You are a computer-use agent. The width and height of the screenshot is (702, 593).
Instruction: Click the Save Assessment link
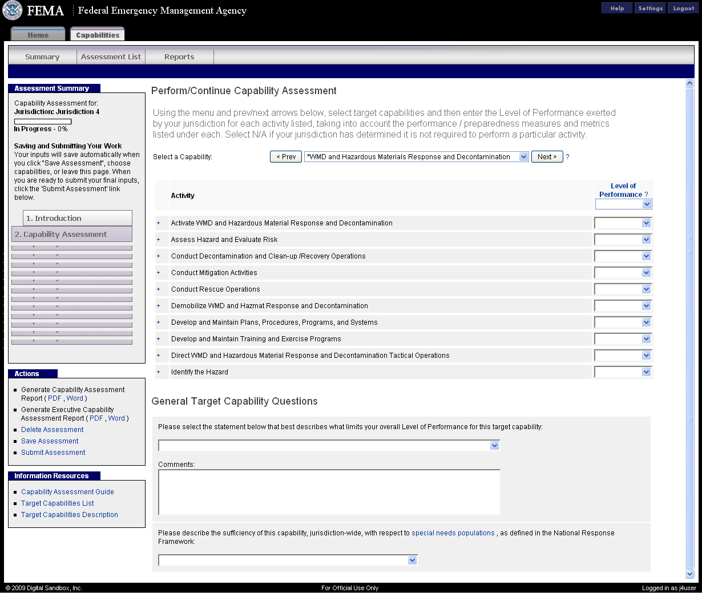coord(50,441)
